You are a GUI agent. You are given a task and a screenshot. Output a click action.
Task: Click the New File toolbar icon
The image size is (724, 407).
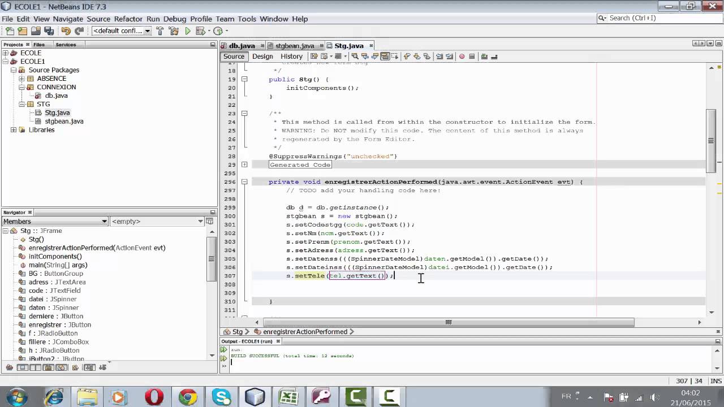(10, 31)
